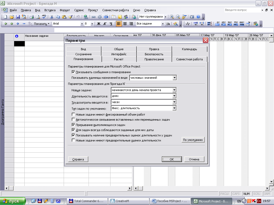274x205 pixels.
Task: Click the green Indent right arrow
Action: tap(12, 24)
